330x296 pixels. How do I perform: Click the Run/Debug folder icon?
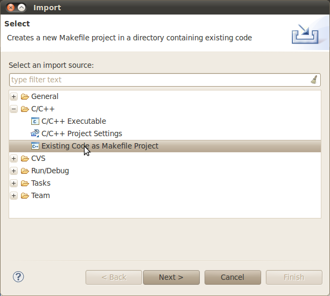[25, 171]
